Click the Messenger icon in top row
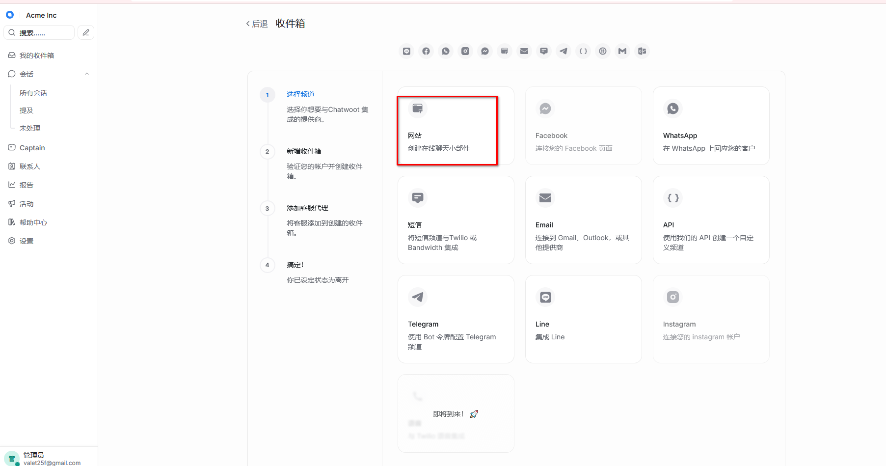The image size is (886, 466). 485,51
